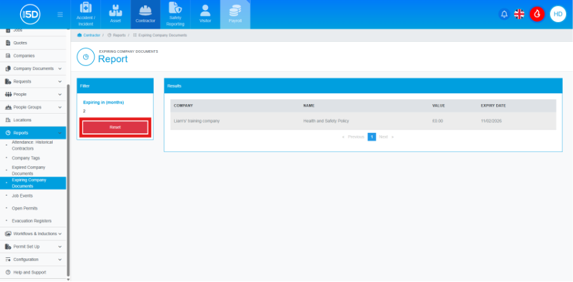Click the Expiring in months field
The width and height of the screenshot is (573, 282).
coord(114,111)
